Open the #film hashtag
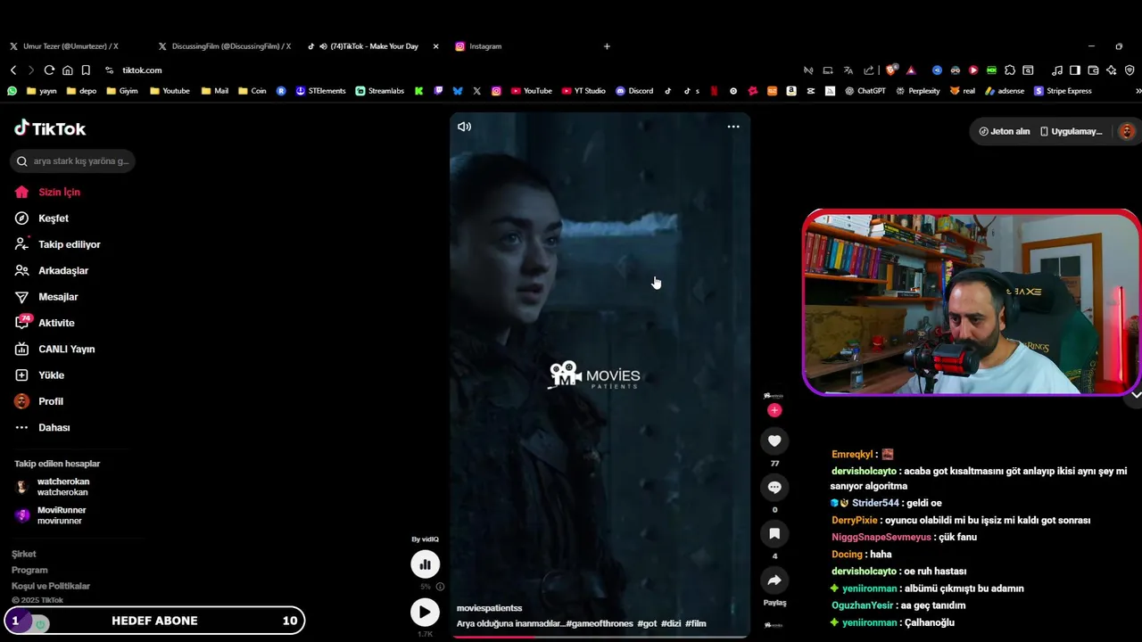Screen dimensions: 1142x642 click(x=696, y=623)
